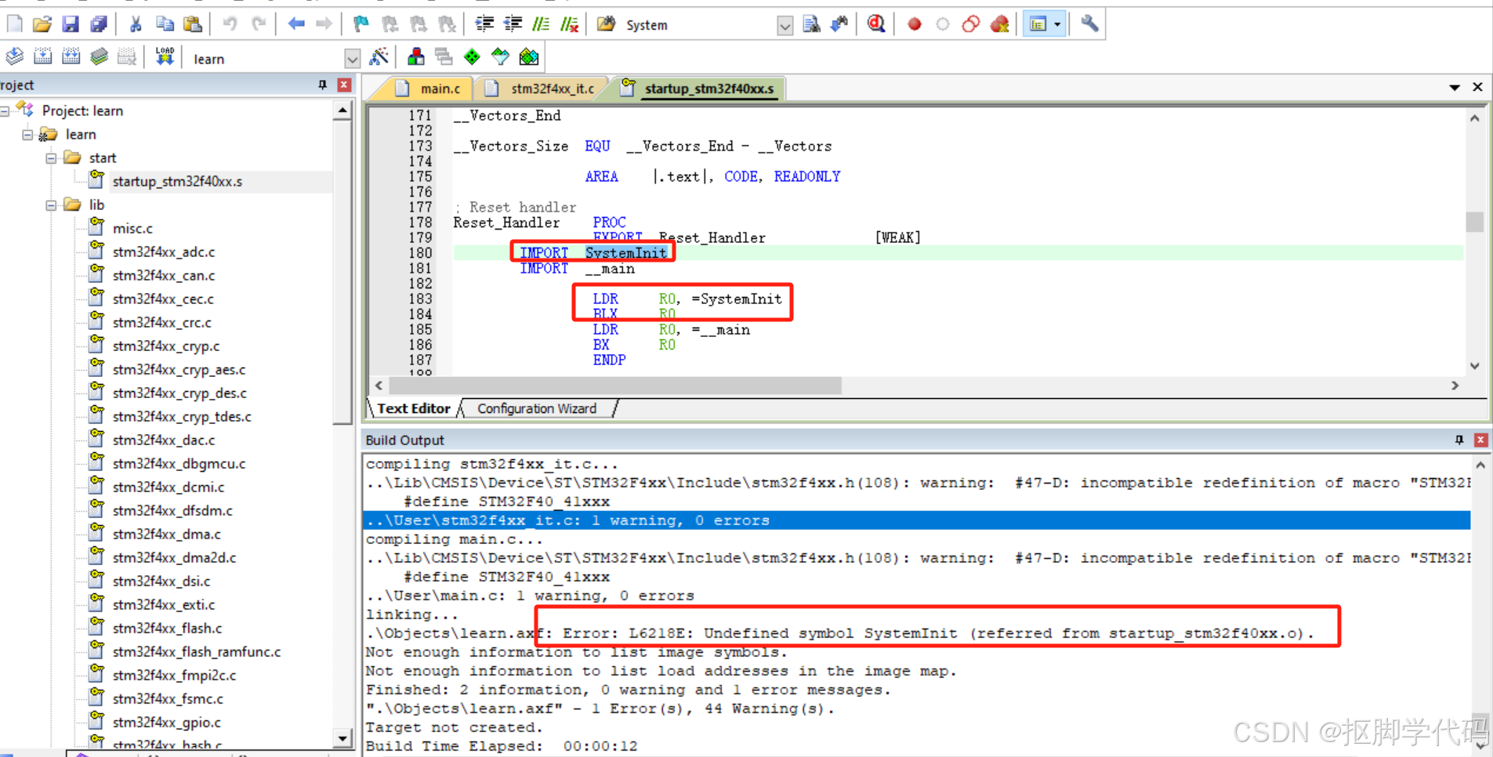This screenshot has width=1493, height=757.
Task: Start or stop debug session
Action: (x=876, y=24)
